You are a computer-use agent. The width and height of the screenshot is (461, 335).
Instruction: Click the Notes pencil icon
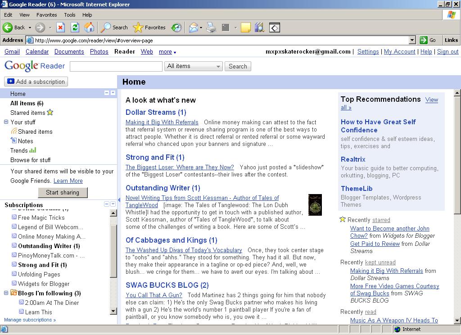(x=14, y=140)
